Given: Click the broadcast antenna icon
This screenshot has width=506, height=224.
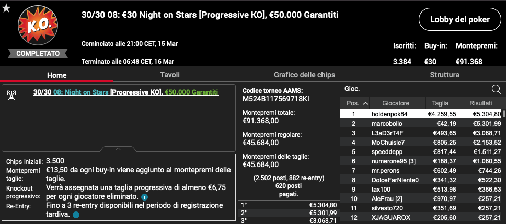Looking at the screenshot, I should [x=11, y=95].
